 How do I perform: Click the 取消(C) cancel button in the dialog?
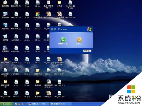[x=87, y=51]
